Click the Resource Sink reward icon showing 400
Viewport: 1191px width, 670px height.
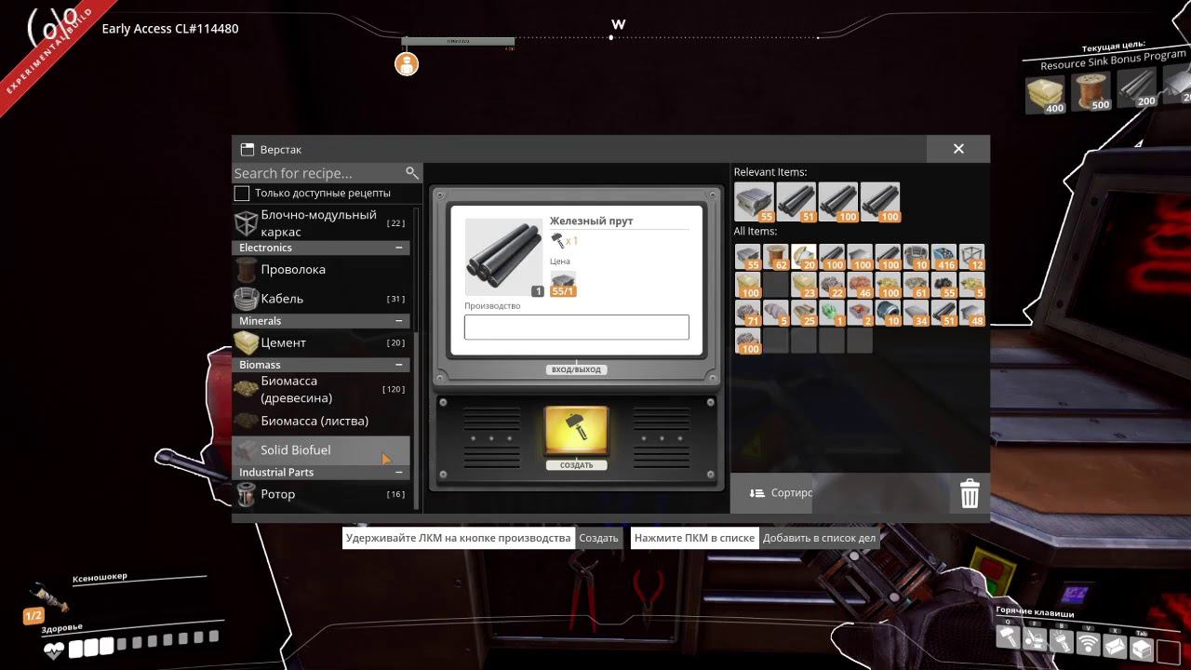coord(1046,94)
